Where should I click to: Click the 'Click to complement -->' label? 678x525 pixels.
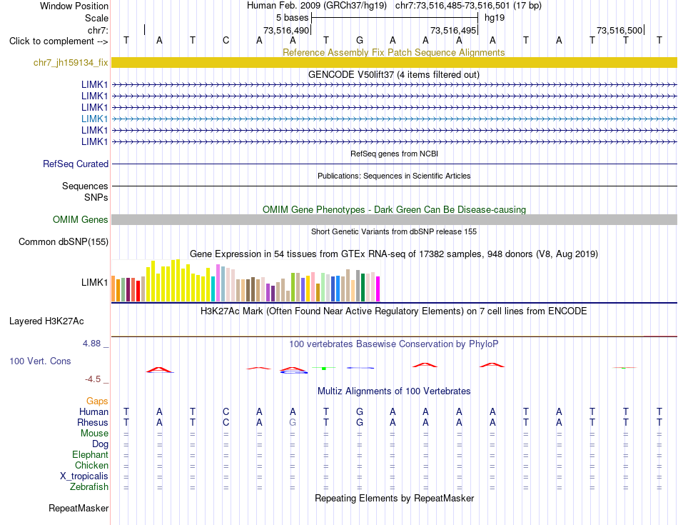[59, 41]
